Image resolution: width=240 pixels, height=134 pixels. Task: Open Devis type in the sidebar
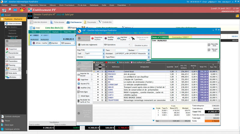click(9, 125)
